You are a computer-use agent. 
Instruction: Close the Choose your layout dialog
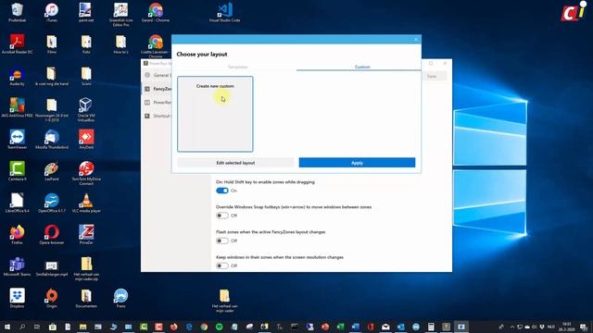click(x=416, y=39)
